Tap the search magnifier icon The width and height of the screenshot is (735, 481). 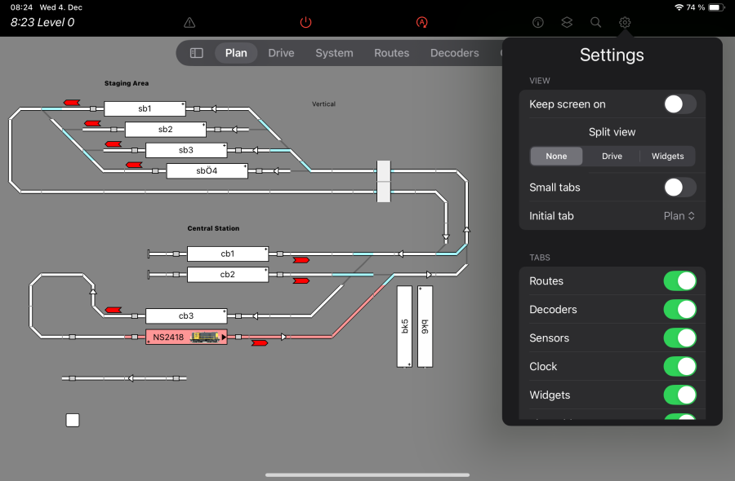[596, 23]
